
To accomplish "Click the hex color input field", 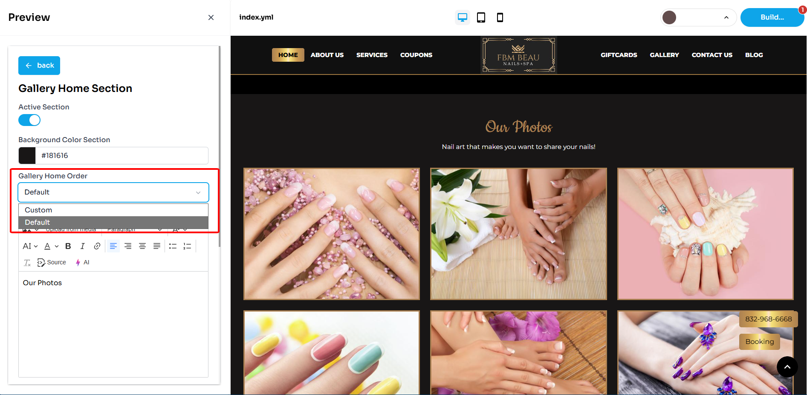I will pos(122,156).
